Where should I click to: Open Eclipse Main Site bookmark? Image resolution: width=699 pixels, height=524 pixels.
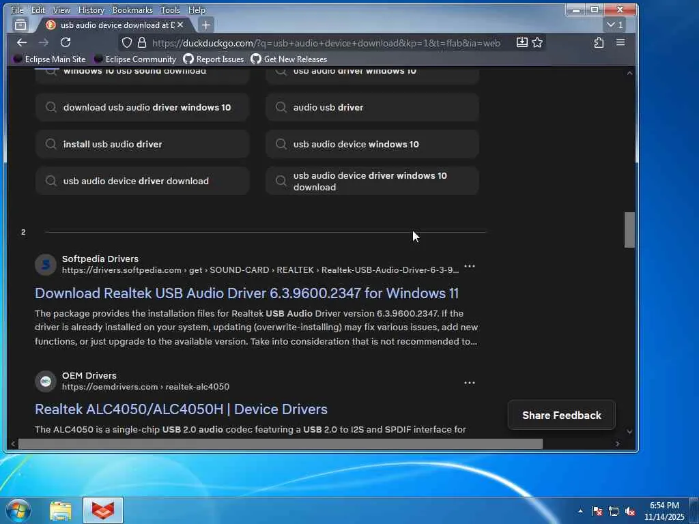tap(49, 59)
